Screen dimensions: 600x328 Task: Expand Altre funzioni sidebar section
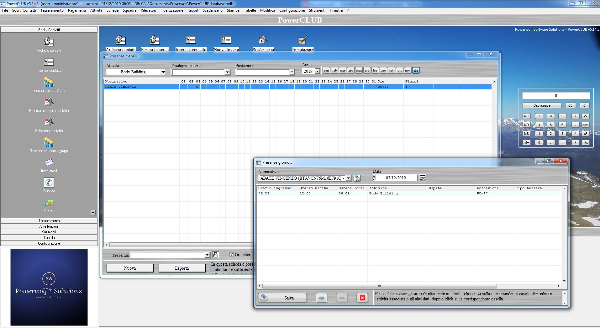tap(49, 226)
